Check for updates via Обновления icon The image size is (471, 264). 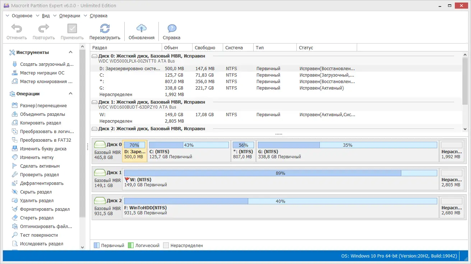point(142,31)
